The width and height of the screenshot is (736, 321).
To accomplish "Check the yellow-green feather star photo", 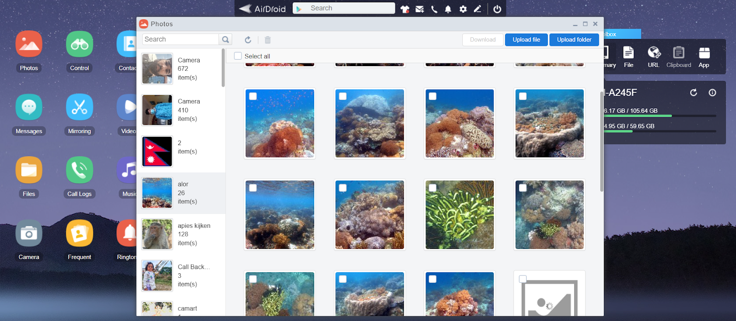I will pos(433,188).
